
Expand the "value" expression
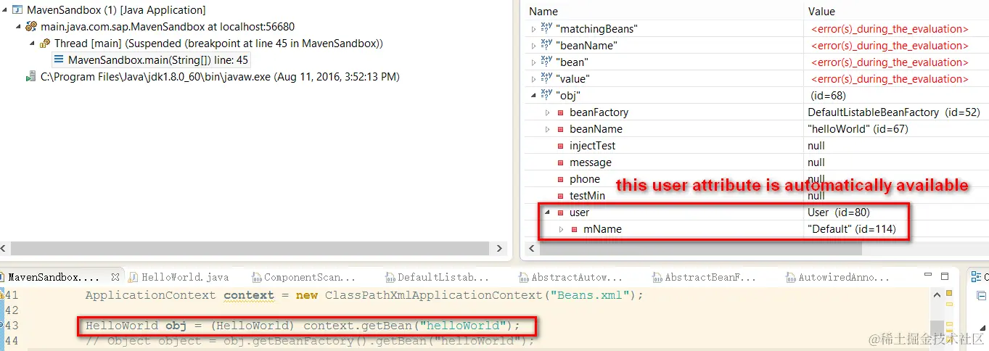534,79
